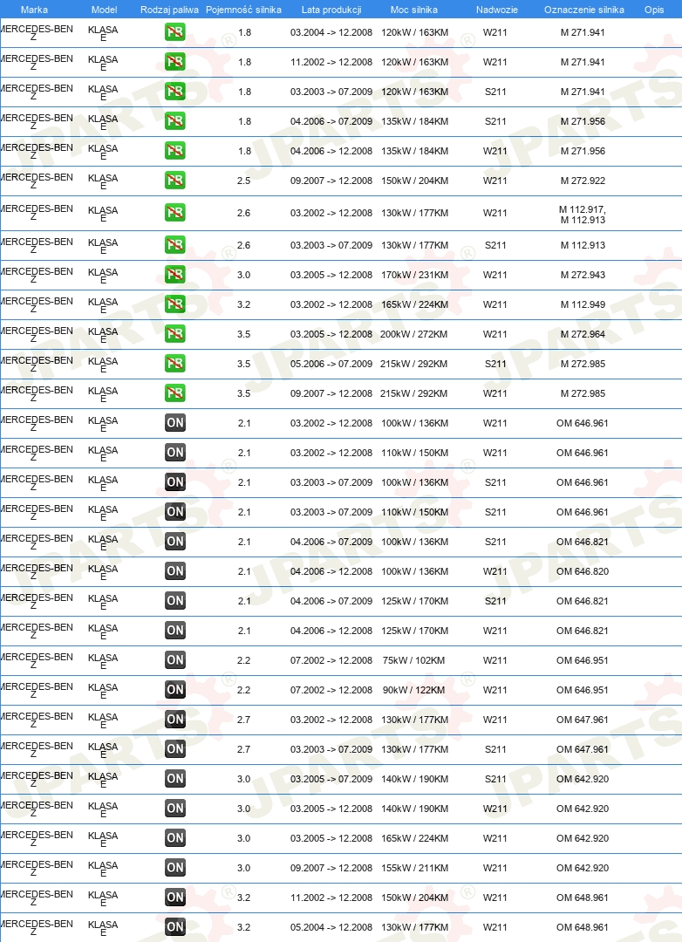This screenshot has width=682, height=942.
Task: Click the Nadwozie column header
Action: click(496, 10)
